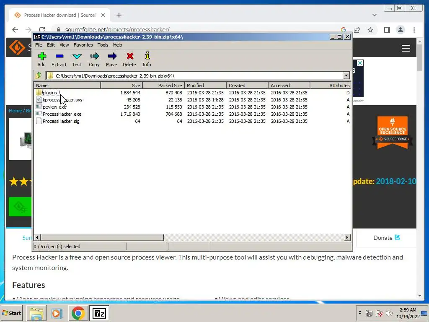Click the Open Source Excellence badge
Screen dimensions: 429x322
[x=392, y=132]
